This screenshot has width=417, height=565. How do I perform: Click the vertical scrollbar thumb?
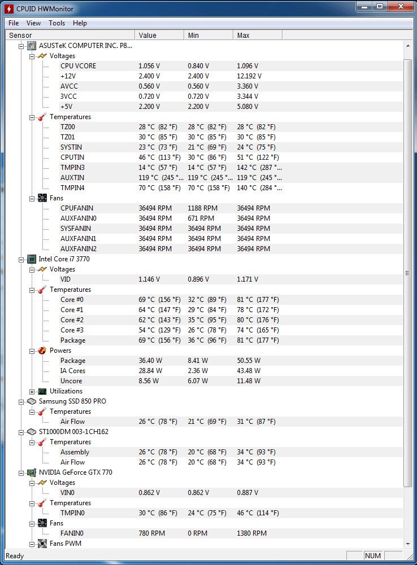point(407,273)
